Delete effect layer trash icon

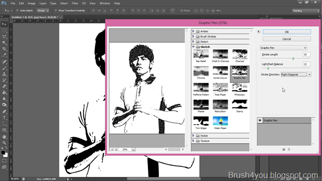click(x=289, y=149)
